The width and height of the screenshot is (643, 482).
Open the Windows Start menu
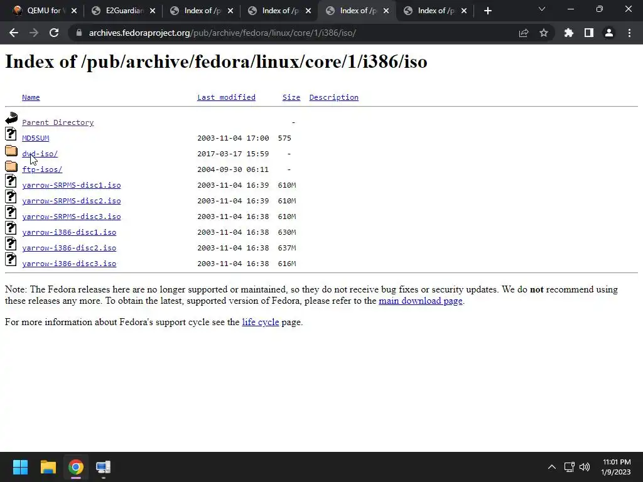[20, 467]
